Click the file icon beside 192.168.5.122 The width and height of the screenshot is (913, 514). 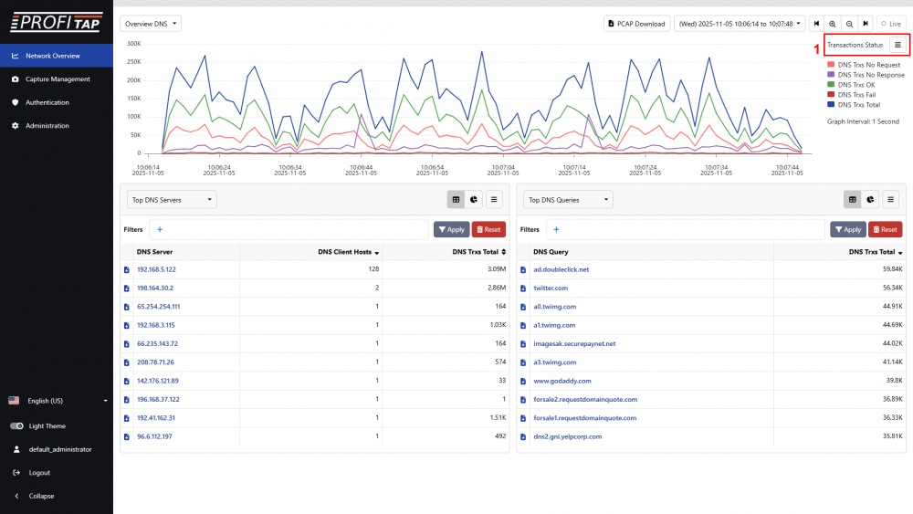[x=127, y=269]
